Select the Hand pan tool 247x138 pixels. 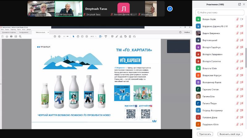click(x=78, y=36)
